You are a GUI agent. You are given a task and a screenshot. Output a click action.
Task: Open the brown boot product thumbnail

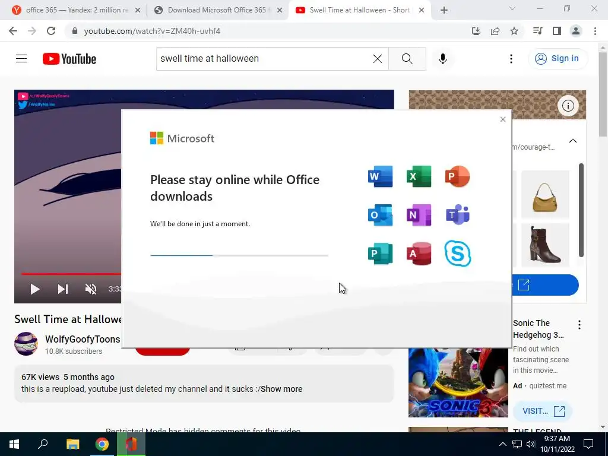(x=545, y=245)
